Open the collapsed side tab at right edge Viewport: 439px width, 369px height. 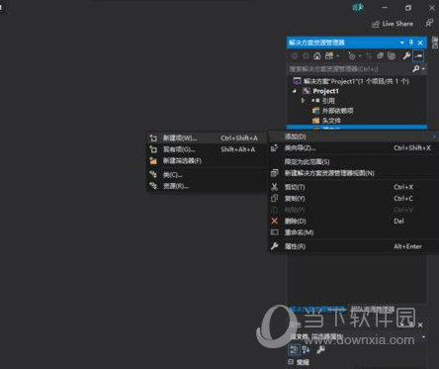[435, 43]
